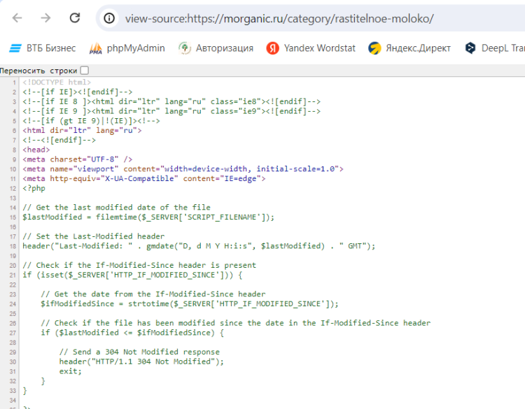Click the browser forward arrow
The image size is (525, 409).
point(45,18)
